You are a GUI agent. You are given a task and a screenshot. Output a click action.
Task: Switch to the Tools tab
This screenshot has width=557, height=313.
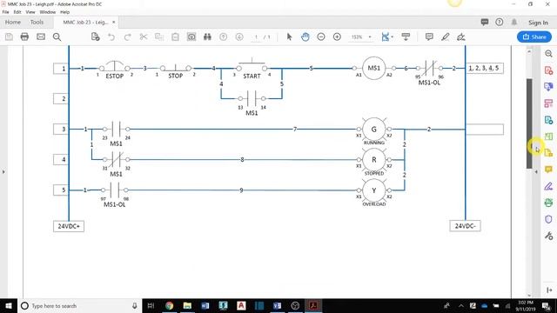[37, 22]
